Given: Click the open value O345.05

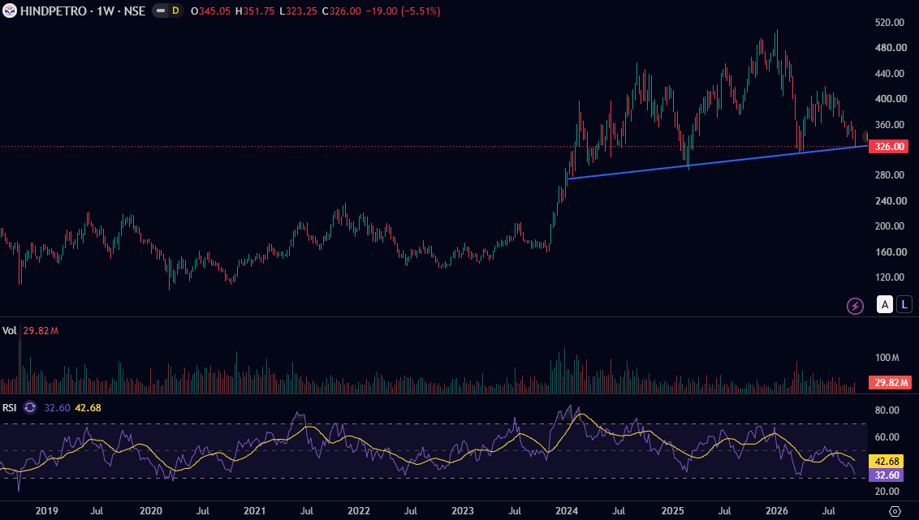Looking at the screenshot, I should (x=210, y=11).
